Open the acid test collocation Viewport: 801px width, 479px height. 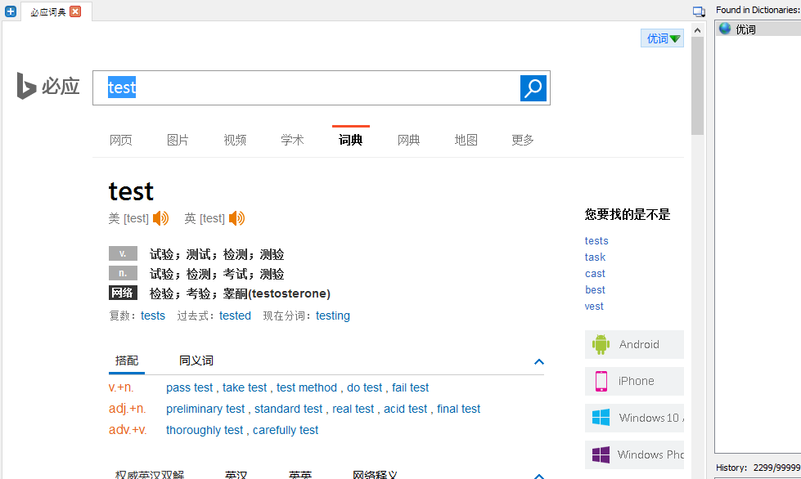(406, 410)
